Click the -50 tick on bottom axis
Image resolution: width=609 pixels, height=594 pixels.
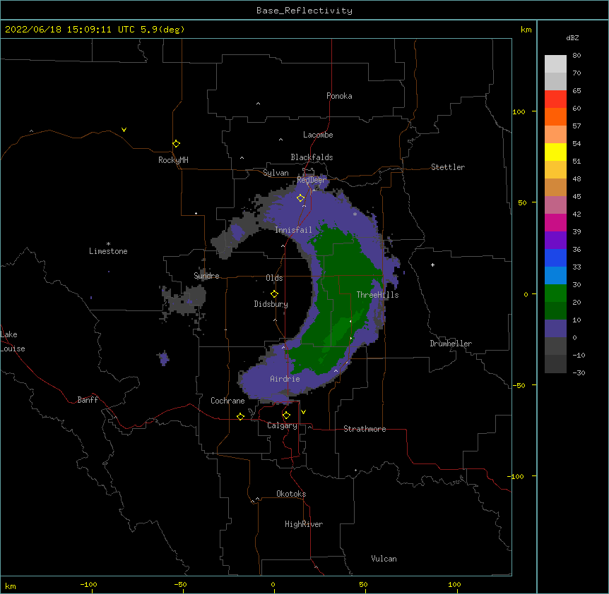(180, 584)
